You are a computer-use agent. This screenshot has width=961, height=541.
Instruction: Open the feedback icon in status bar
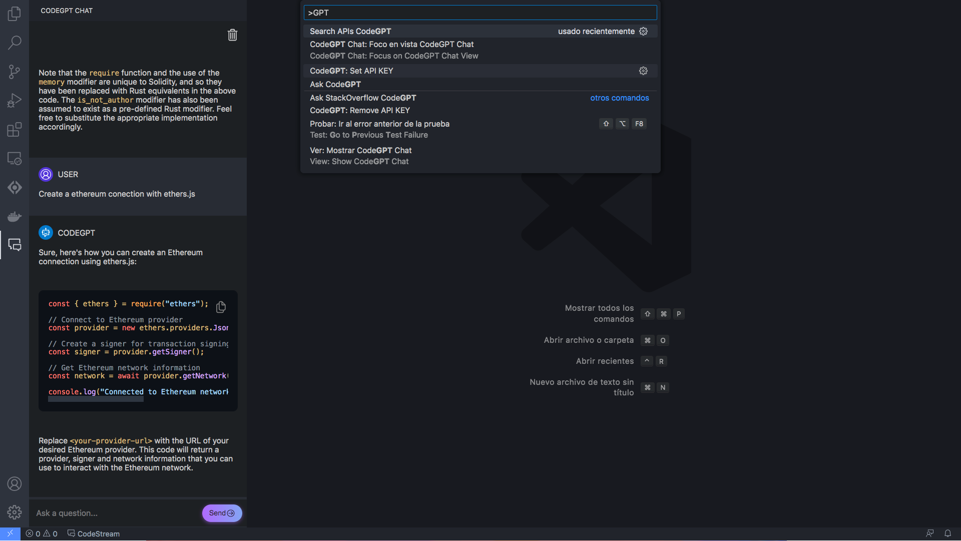pyautogui.click(x=930, y=533)
